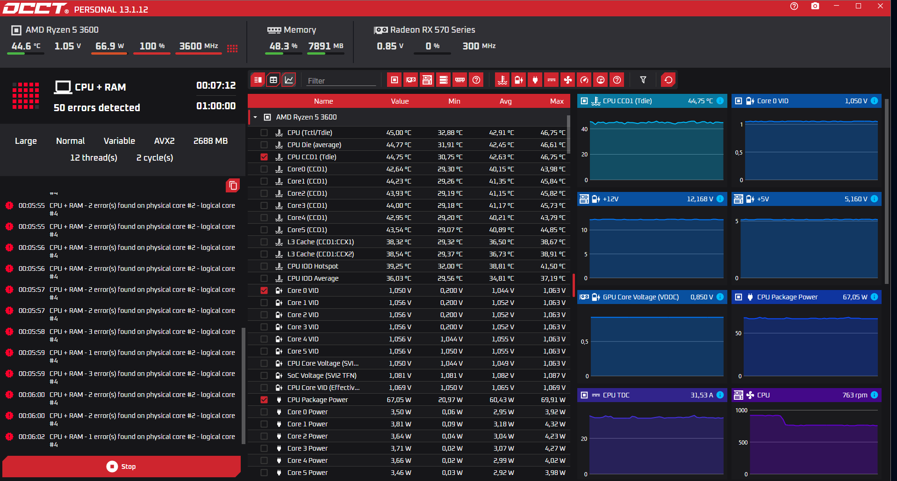This screenshot has height=481, width=897.
Task: Uncheck the CPU CCD1 (Tdie) checkbox
Action: coord(264,157)
